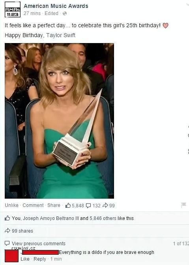Click the share arrow beside '99 shares'
Image resolution: width=189 pixels, height=265 pixels.
[7, 231]
